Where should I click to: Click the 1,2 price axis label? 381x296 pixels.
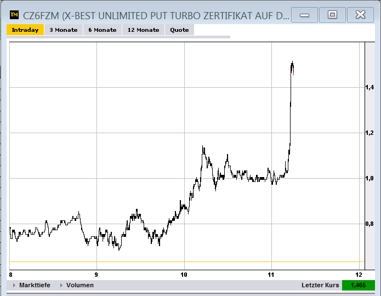click(x=369, y=133)
